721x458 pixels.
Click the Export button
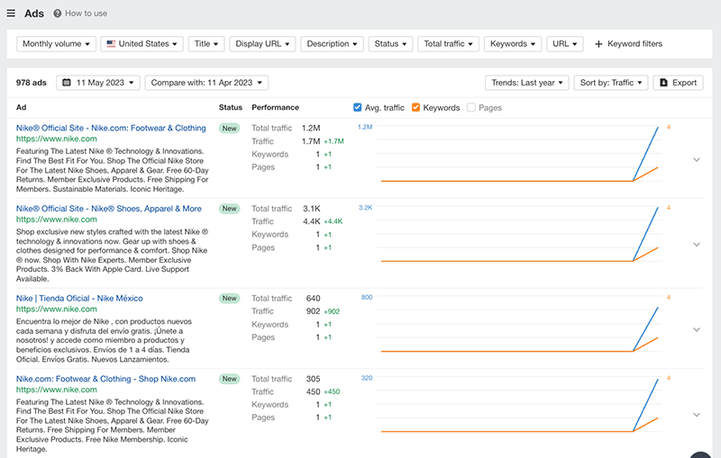(679, 83)
